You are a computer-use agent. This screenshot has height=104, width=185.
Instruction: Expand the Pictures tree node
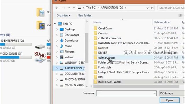point(57,51)
